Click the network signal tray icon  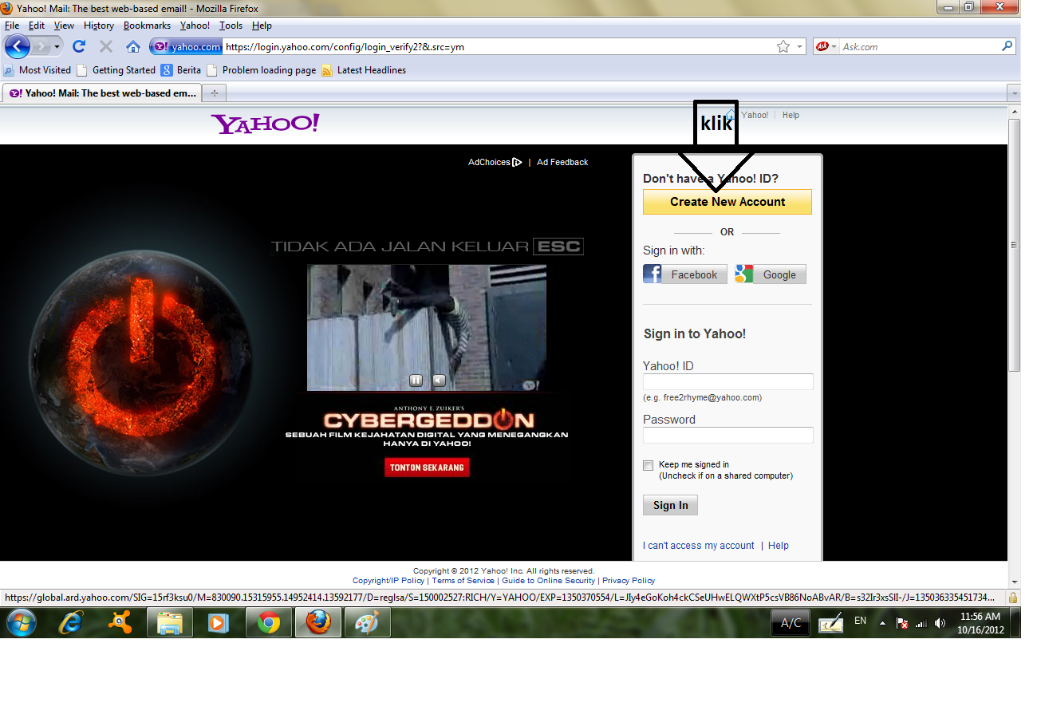921,623
